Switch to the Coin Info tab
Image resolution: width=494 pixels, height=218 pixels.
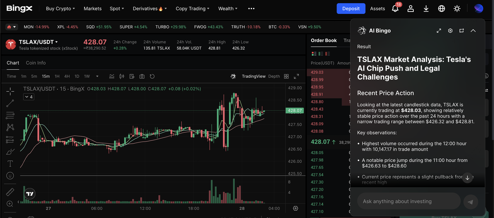[36, 63]
